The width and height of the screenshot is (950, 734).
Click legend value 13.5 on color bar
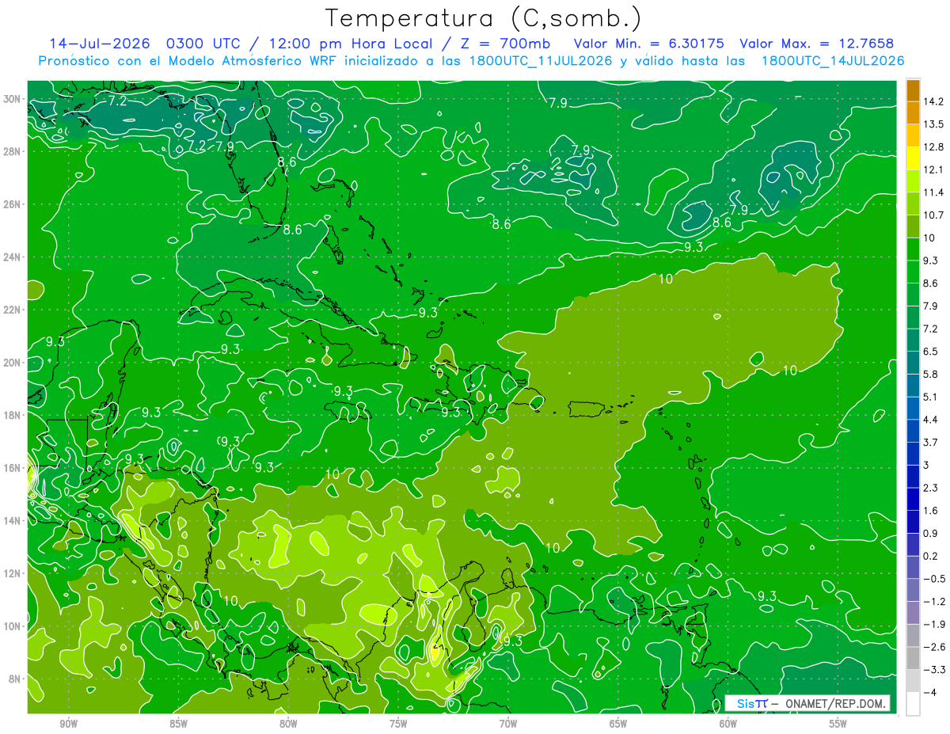(x=935, y=124)
